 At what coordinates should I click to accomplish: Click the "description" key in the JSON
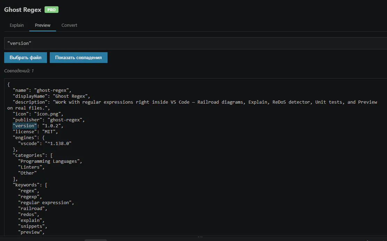30,102
